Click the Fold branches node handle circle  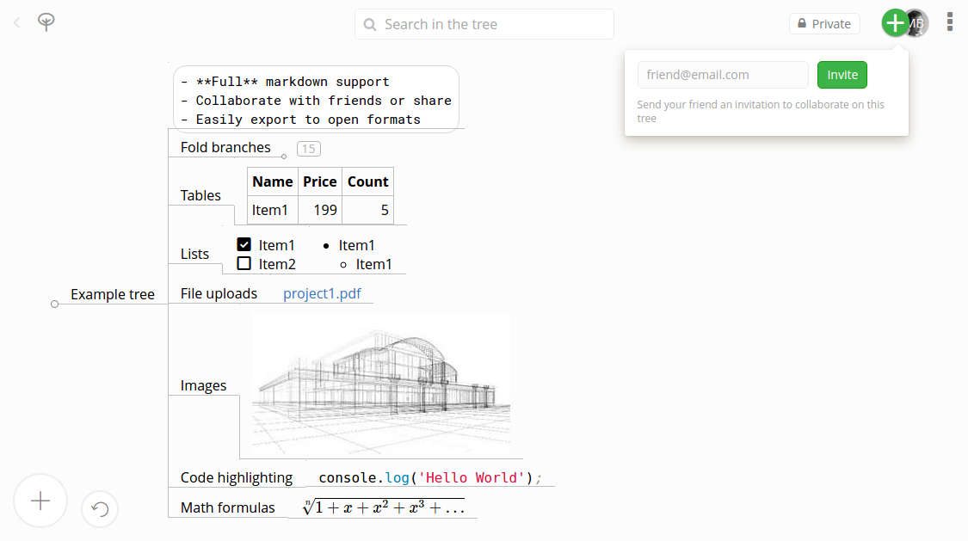pos(284,157)
